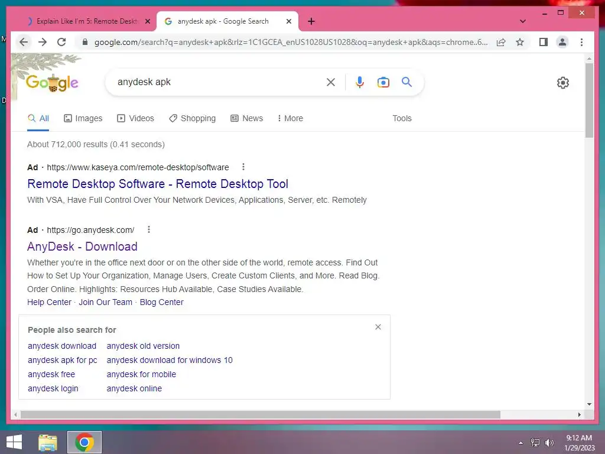The height and width of the screenshot is (454, 605).
Task: Open the tab search chevron in title bar
Action: coord(522,21)
